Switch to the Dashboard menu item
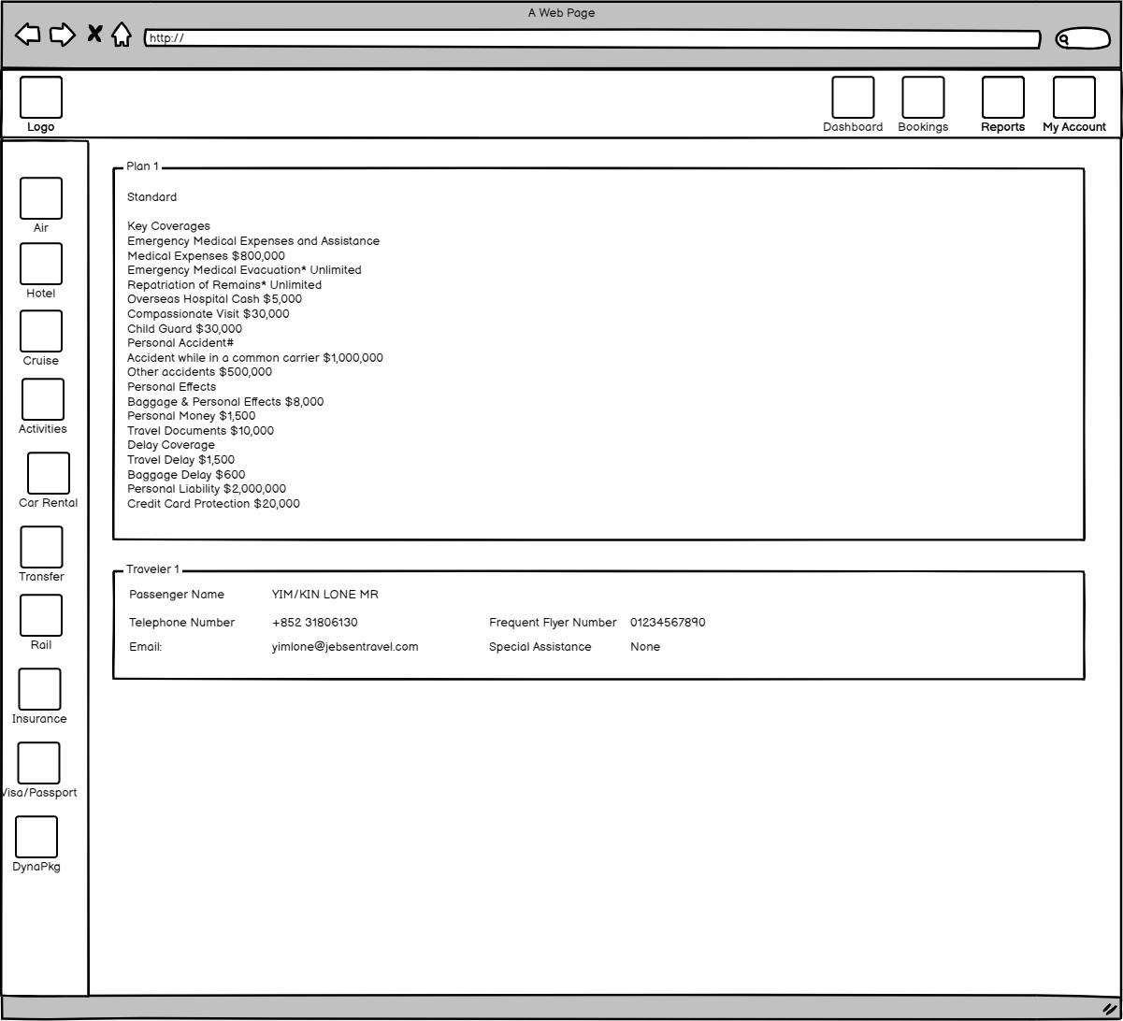This screenshot has height=1021, width=1123. 853,97
